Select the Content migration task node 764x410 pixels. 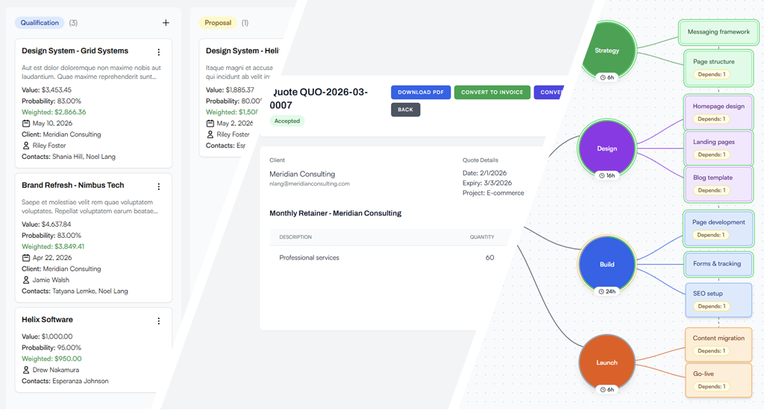point(718,344)
